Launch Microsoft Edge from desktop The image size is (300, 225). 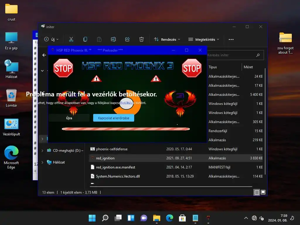click(11, 157)
